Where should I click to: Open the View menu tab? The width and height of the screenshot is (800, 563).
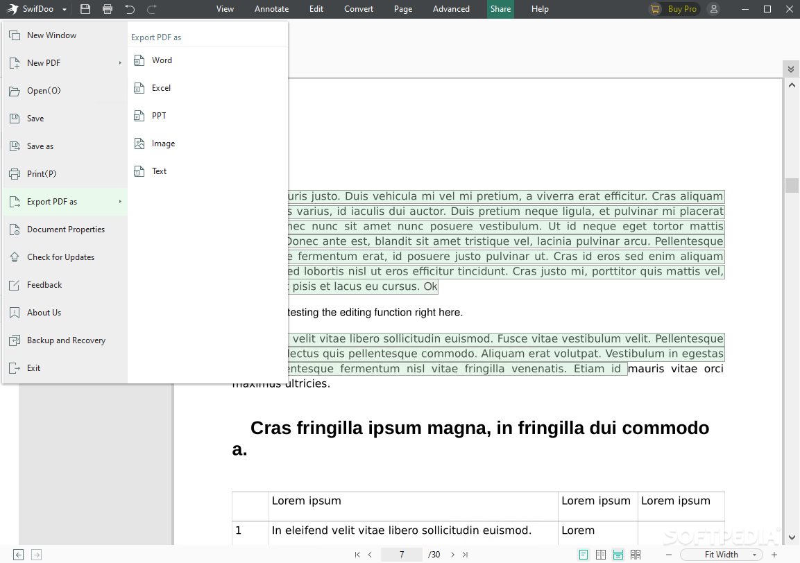point(225,9)
